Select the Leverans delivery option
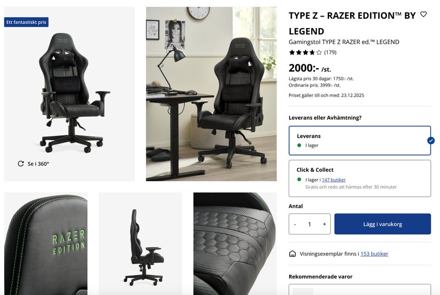This screenshot has width=440, height=295. (x=360, y=140)
